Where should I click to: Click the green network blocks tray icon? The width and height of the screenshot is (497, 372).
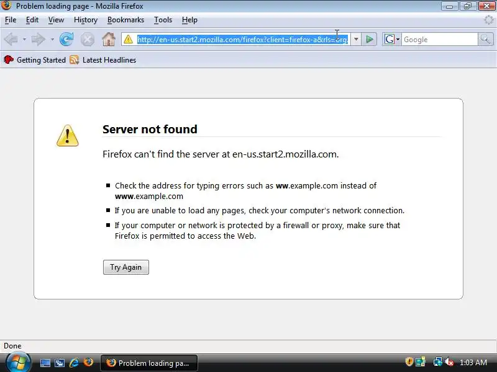coord(421,362)
